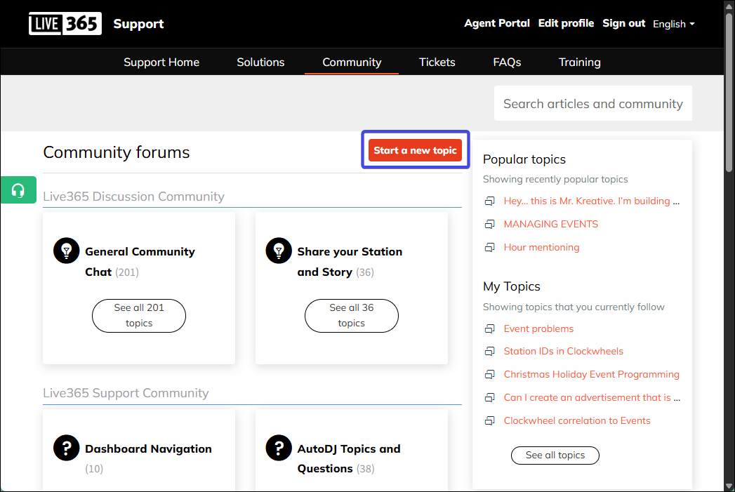735x492 pixels.
Task: Click See all 36 topics button
Action: click(x=352, y=315)
